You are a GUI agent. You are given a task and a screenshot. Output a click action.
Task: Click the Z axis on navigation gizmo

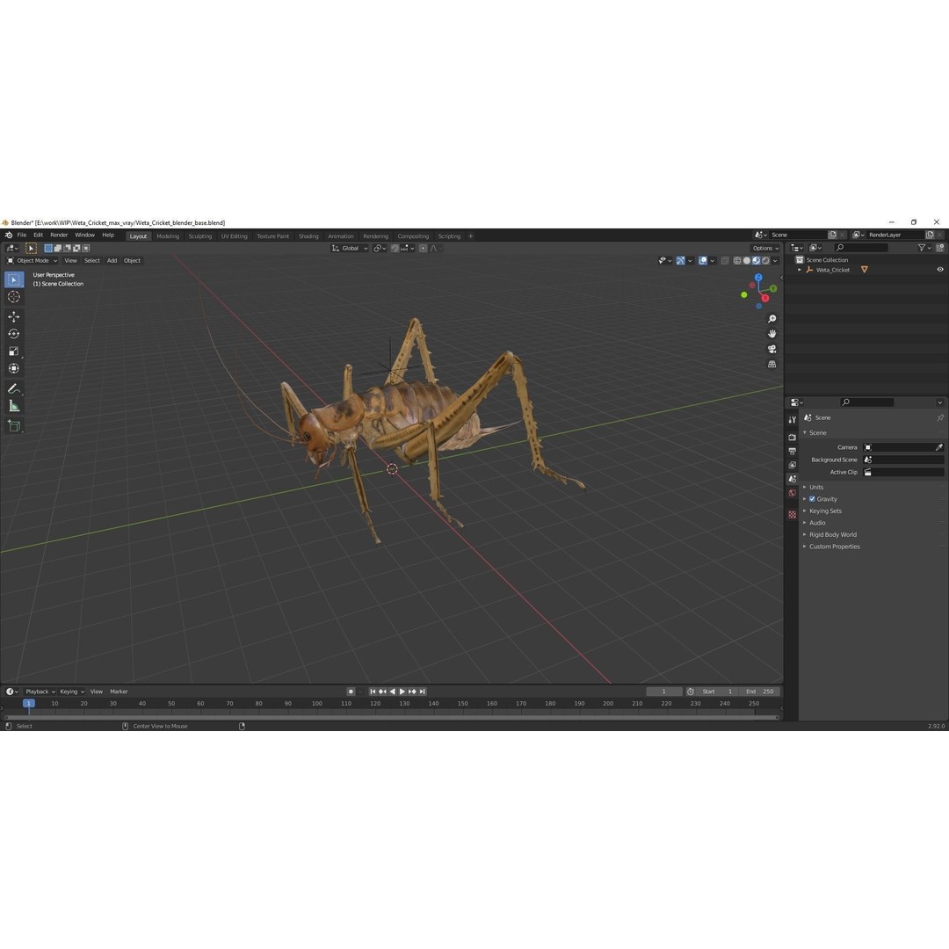click(758, 277)
